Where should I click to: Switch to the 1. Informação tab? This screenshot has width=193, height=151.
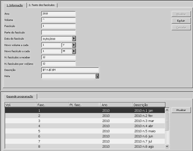tap(15, 5)
